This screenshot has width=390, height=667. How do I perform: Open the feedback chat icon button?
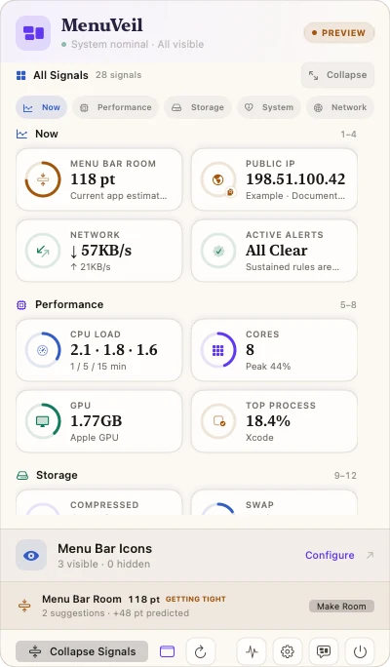pos(324,651)
